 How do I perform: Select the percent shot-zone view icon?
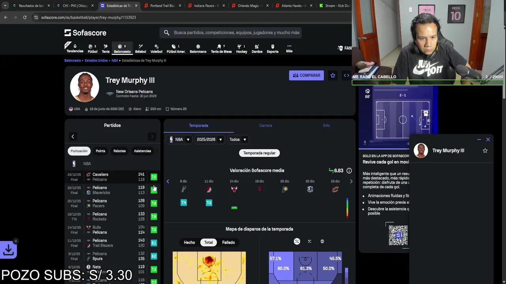point(297,241)
